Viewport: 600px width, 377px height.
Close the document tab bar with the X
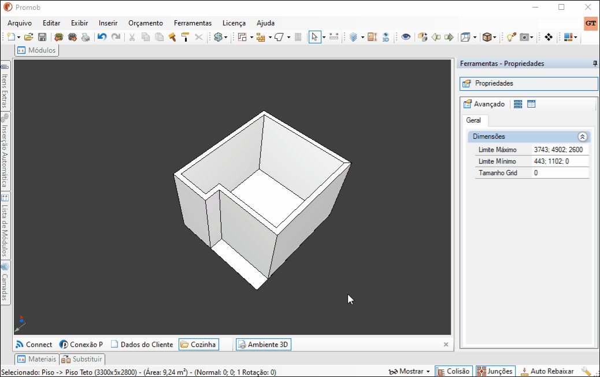tap(446, 345)
